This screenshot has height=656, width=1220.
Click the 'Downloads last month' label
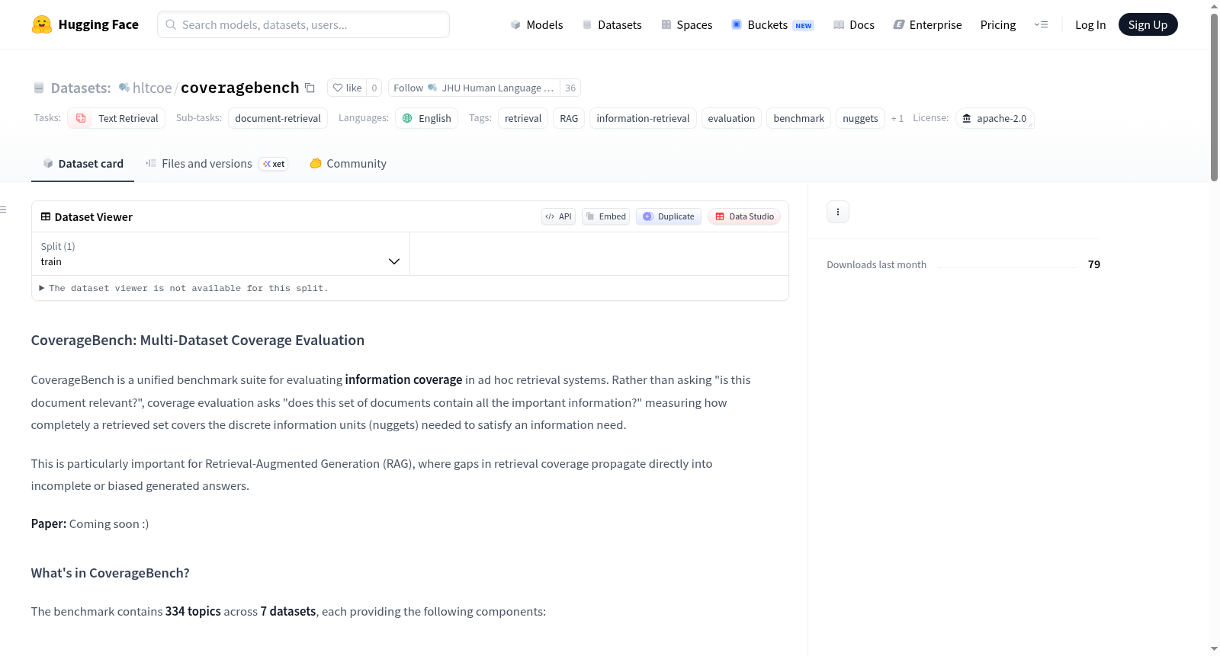(x=877, y=264)
